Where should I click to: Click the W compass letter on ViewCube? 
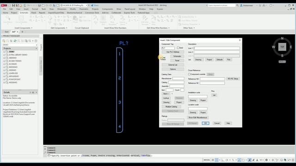273,47
